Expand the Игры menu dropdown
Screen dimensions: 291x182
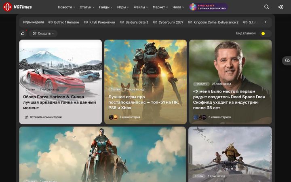pos(123,7)
